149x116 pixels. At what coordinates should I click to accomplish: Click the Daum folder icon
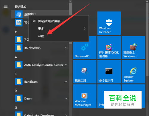coord(19,98)
